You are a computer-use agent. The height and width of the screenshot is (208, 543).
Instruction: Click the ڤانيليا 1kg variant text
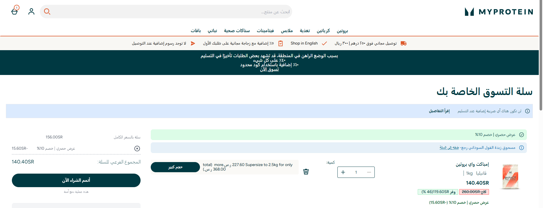(476, 173)
